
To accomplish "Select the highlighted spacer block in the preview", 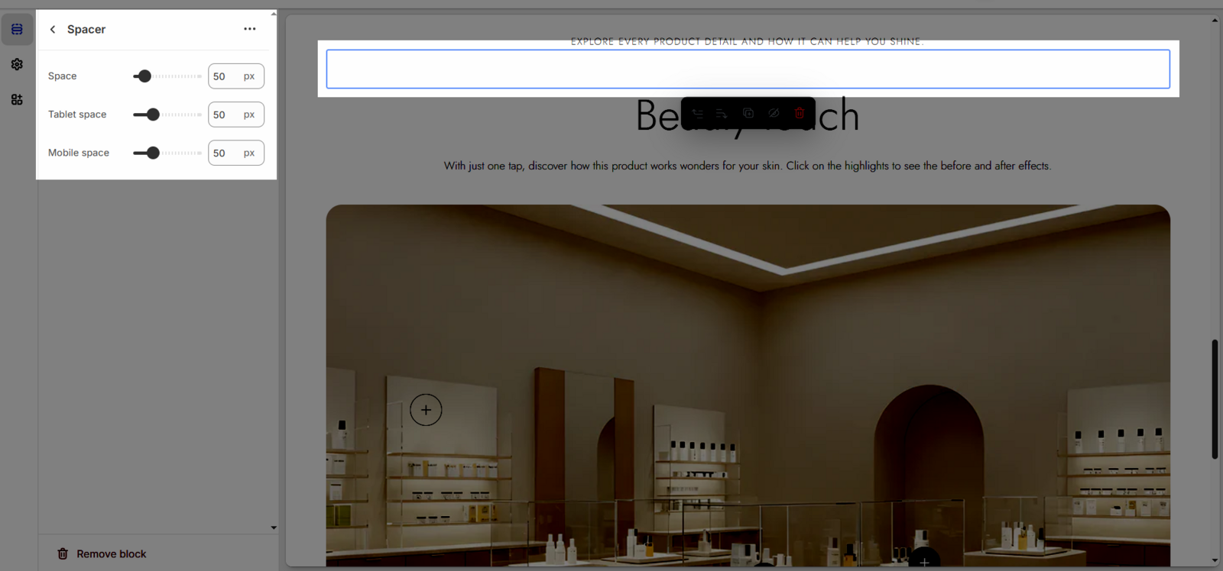I will [748, 69].
